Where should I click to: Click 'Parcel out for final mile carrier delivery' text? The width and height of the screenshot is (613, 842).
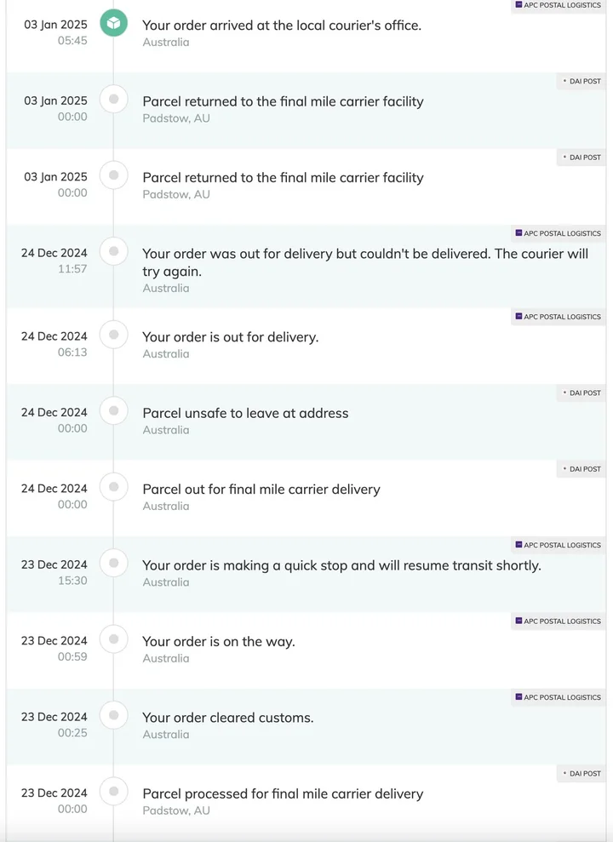pyautogui.click(x=261, y=490)
